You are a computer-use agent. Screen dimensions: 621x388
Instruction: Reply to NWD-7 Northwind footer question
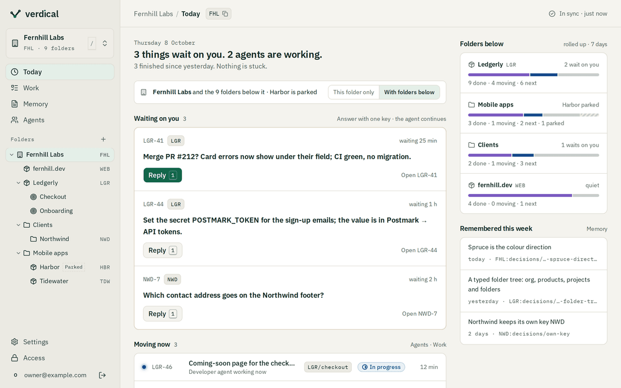coord(163,314)
